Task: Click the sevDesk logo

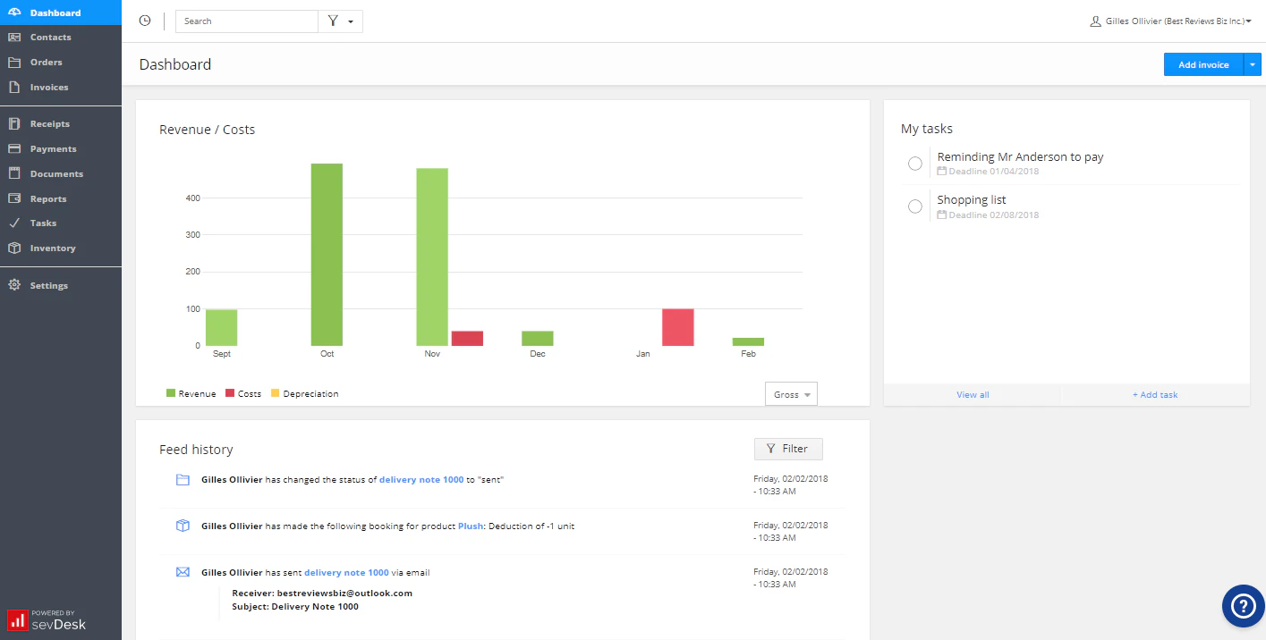Action: (47, 619)
